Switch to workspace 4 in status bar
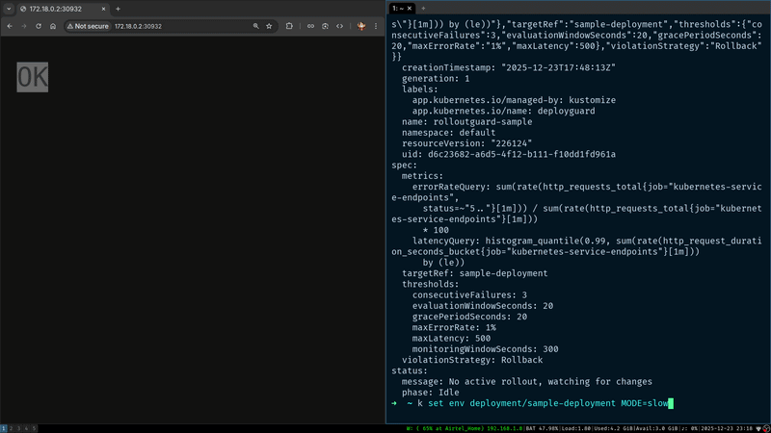Image resolution: width=771 pixels, height=433 pixels. pyautogui.click(x=27, y=428)
